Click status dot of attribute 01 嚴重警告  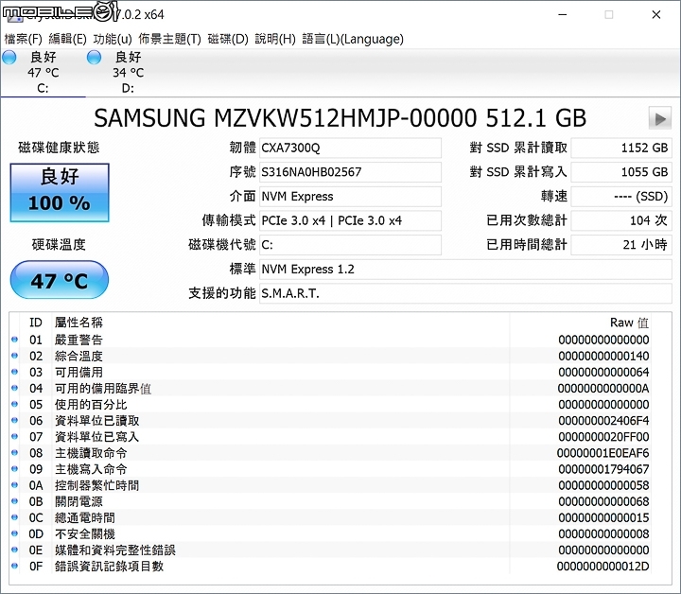(x=14, y=340)
